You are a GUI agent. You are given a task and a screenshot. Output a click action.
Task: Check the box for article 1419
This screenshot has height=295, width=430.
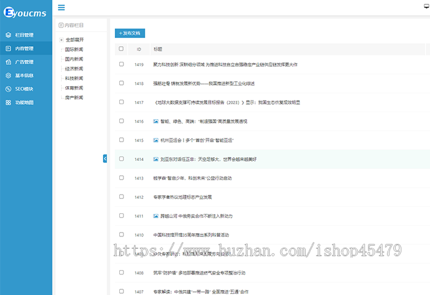[x=121, y=64]
